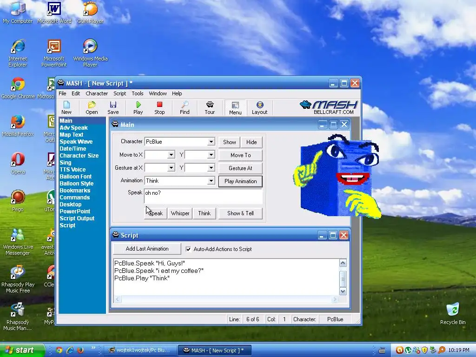The height and width of the screenshot is (357, 476).
Task: Open the Window menu
Action: click(158, 93)
